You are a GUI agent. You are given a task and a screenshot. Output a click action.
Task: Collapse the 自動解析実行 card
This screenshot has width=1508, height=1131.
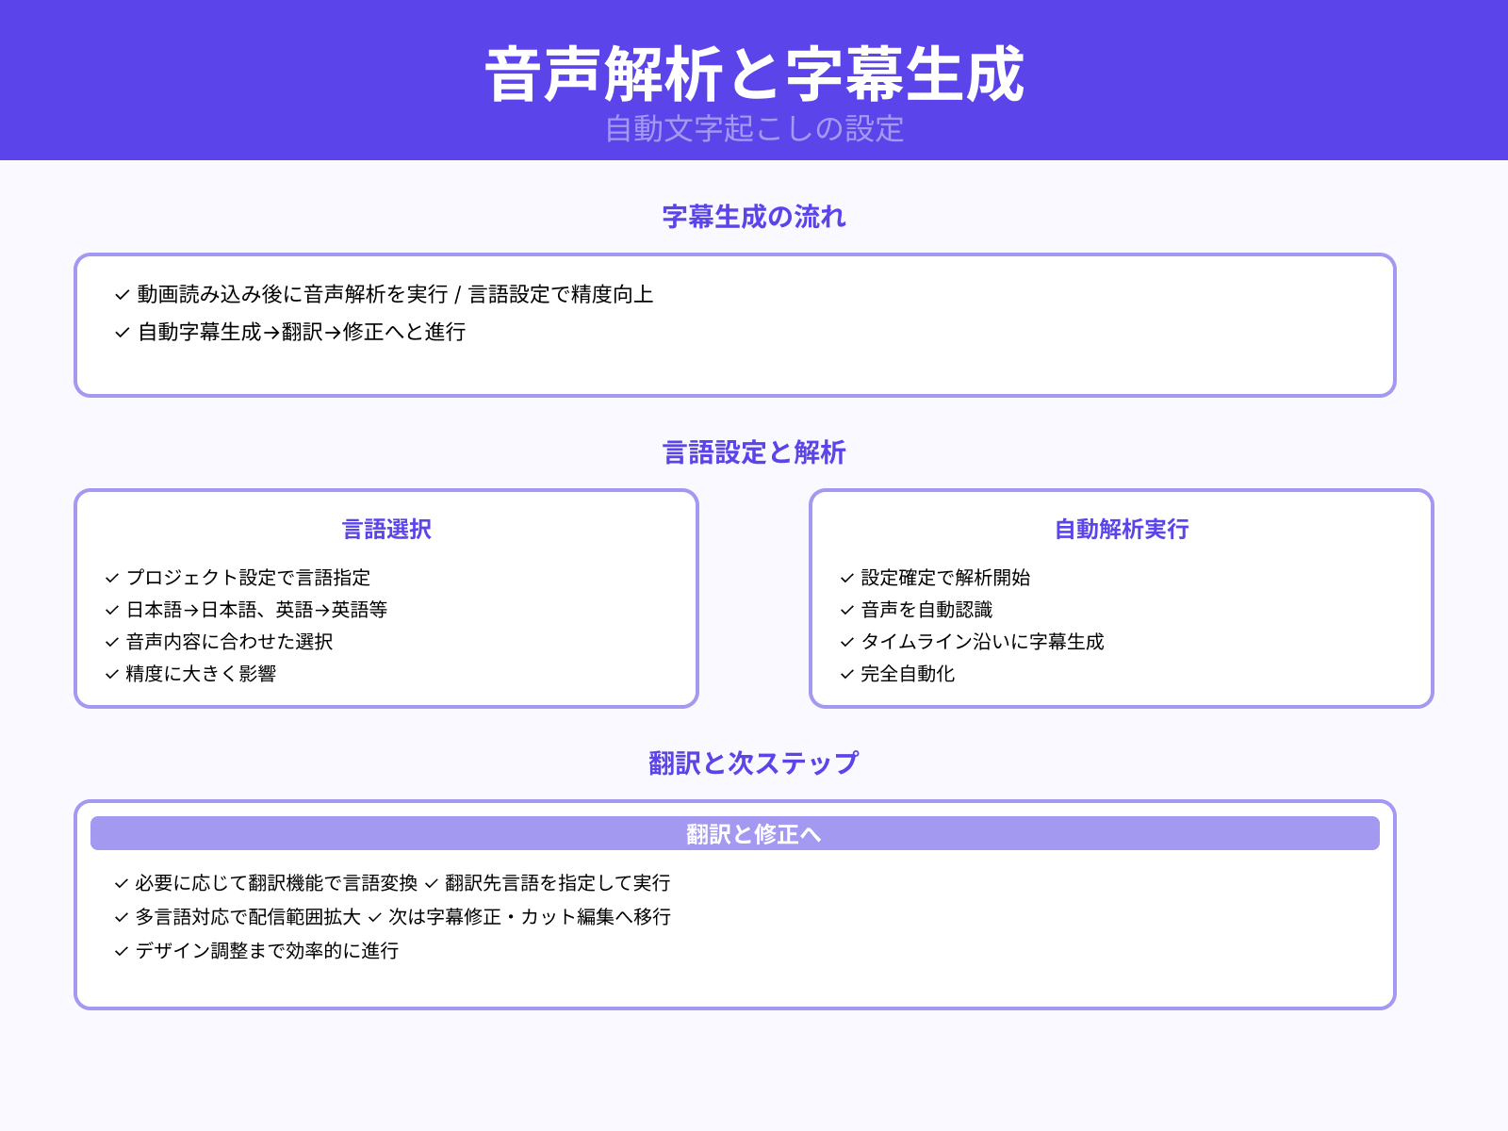point(1122,530)
